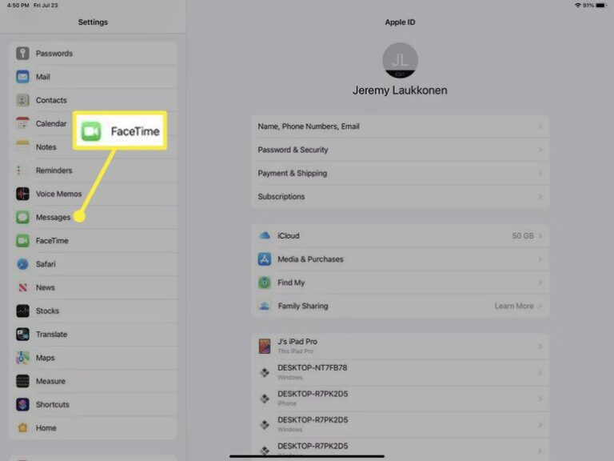This screenshot has height=461, width=614.
Task: Tap the Family Sharing icon
Action: (265, 307)
